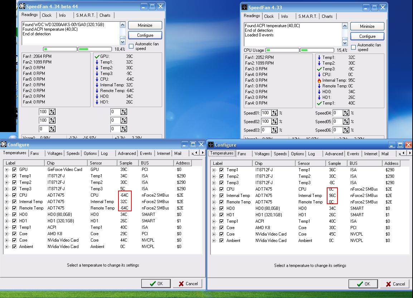Click the right Configure dialog title icon

[211, 145]
